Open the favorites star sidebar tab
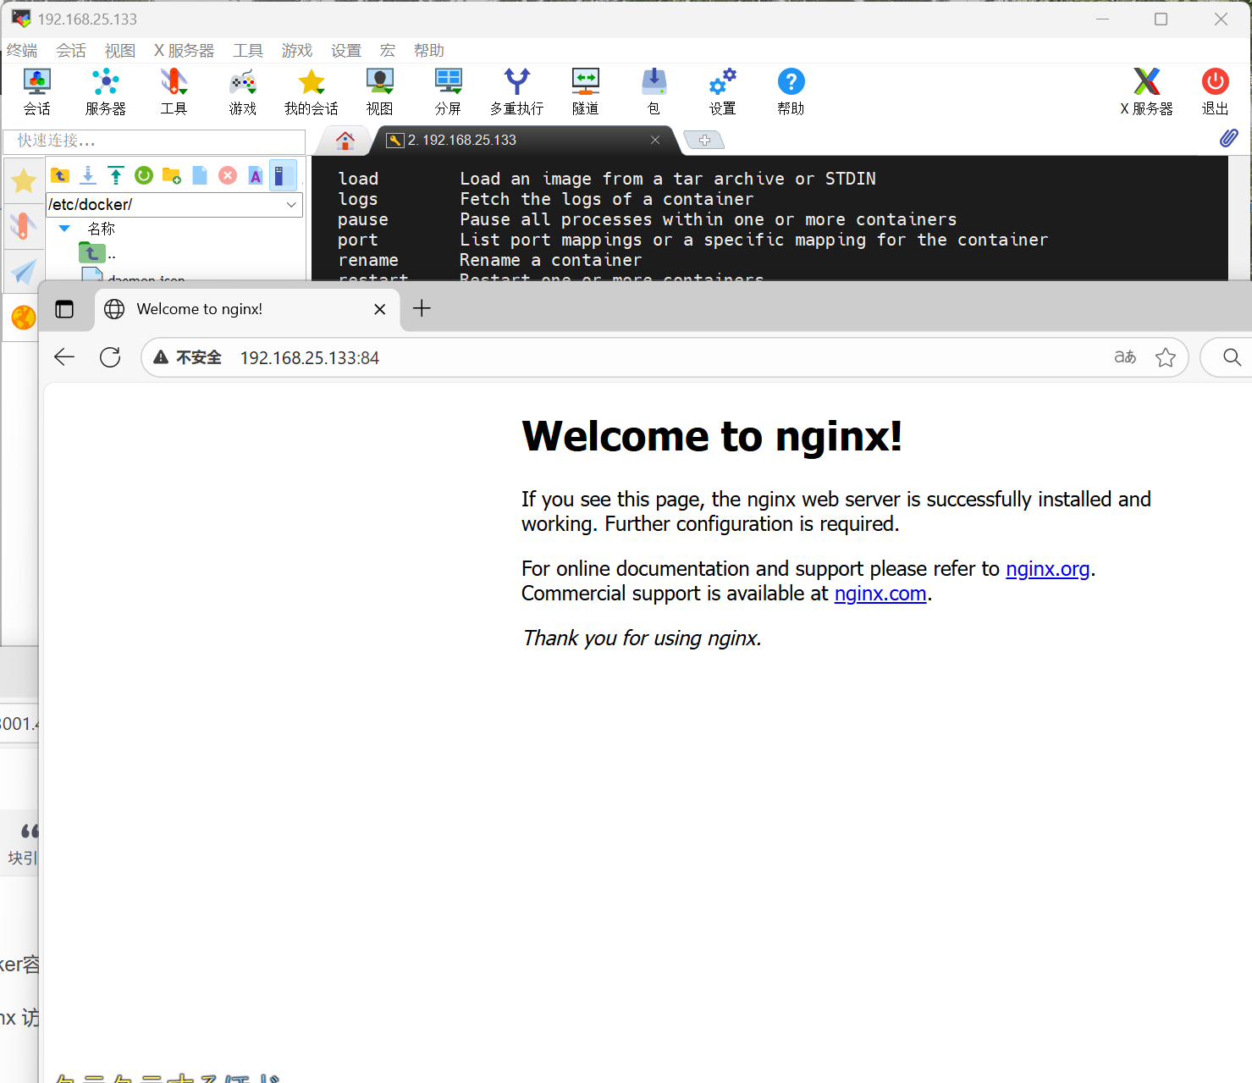Screen dimensions: 1252x1083 pos(23,180)
